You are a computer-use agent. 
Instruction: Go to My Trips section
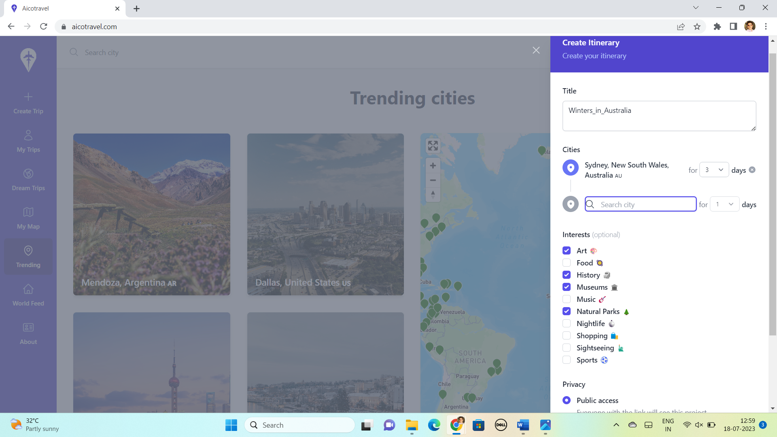click(28, 142)
